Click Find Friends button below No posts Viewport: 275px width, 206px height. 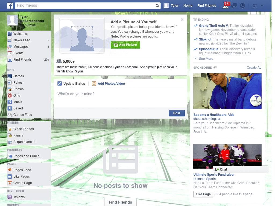coord(120,202)
